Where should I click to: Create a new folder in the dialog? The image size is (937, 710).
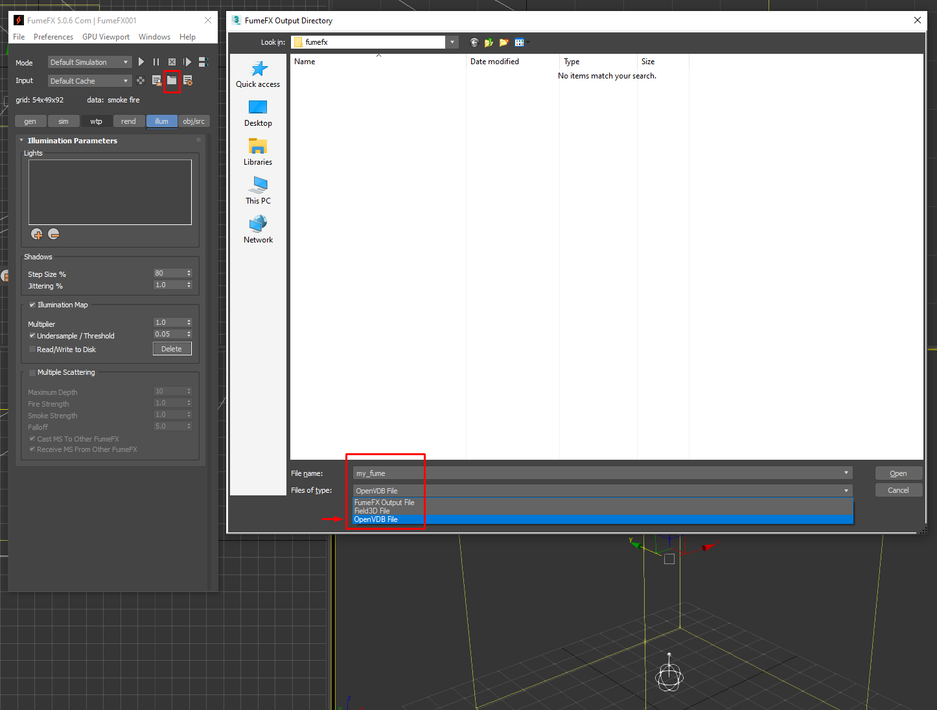pyautogui.click(x=503, y=43)
